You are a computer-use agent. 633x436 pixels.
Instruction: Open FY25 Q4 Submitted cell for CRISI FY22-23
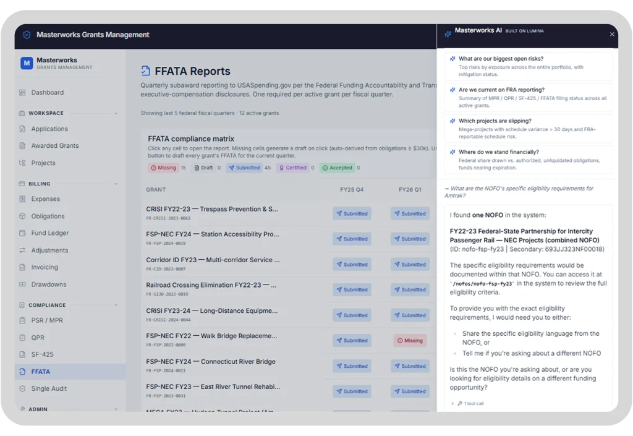tap(352, 213)
